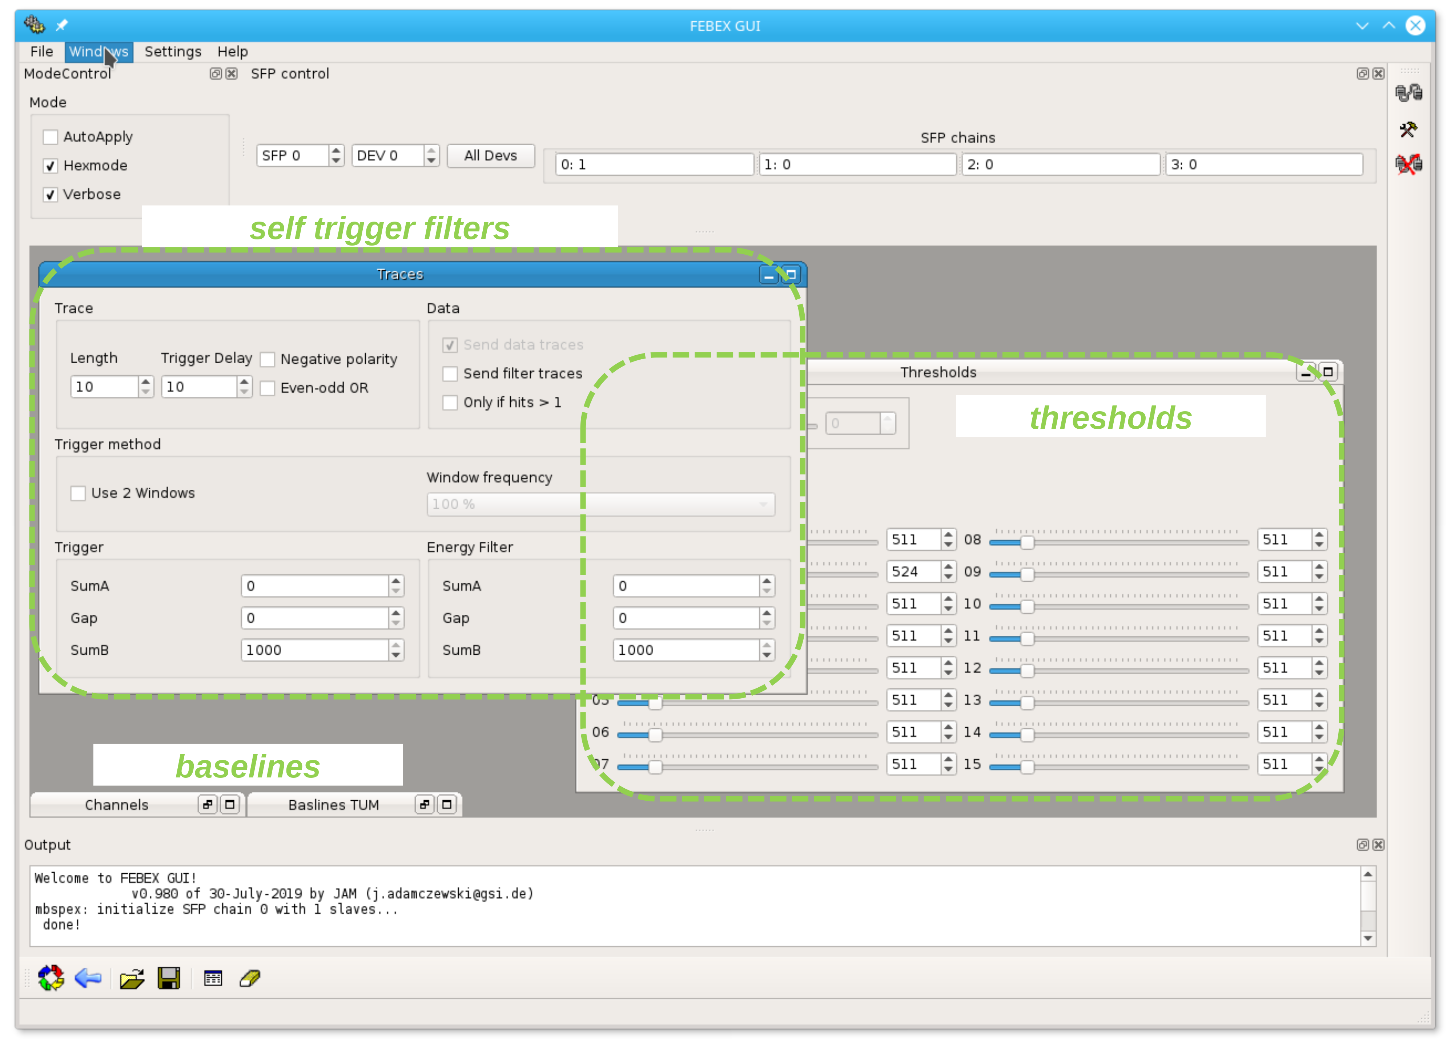1447x1043 pixels.
Task: Click threshold 09 spinbox arrows
Action: tap(1319, 572)
